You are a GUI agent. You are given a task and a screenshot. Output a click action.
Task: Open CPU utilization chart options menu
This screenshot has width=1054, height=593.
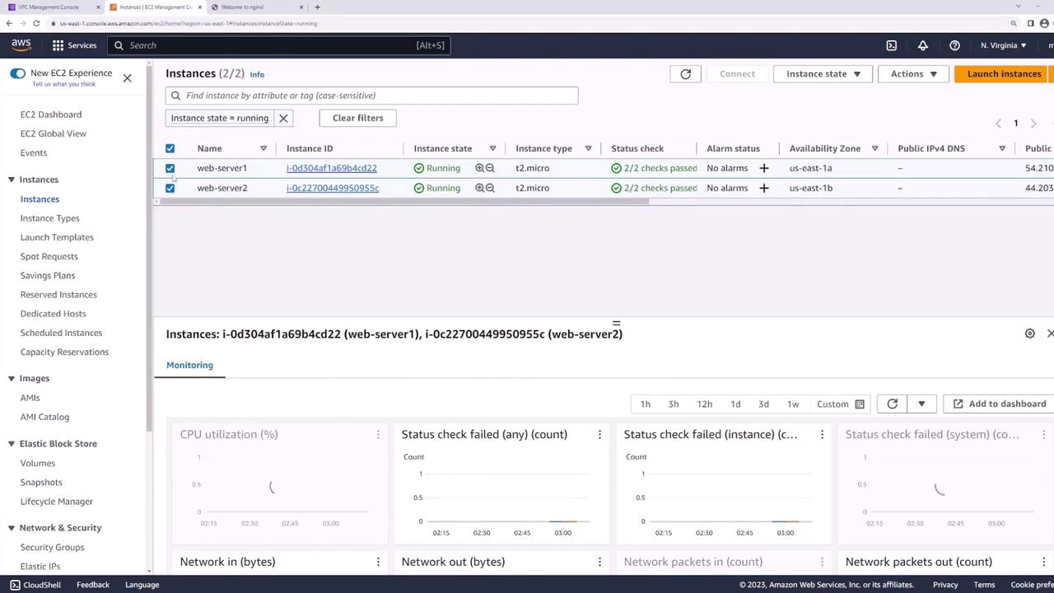coord(378,434)
